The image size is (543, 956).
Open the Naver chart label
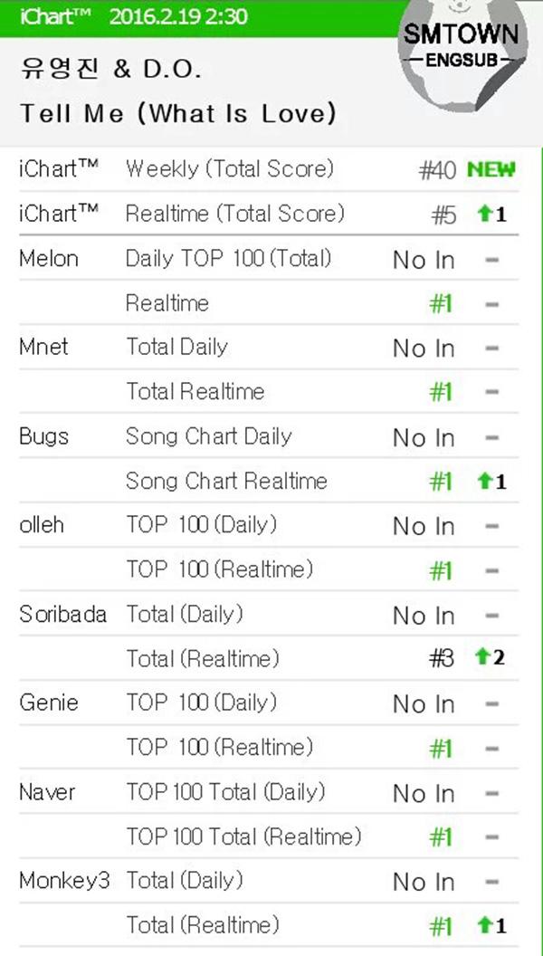(x=47, y=792)
